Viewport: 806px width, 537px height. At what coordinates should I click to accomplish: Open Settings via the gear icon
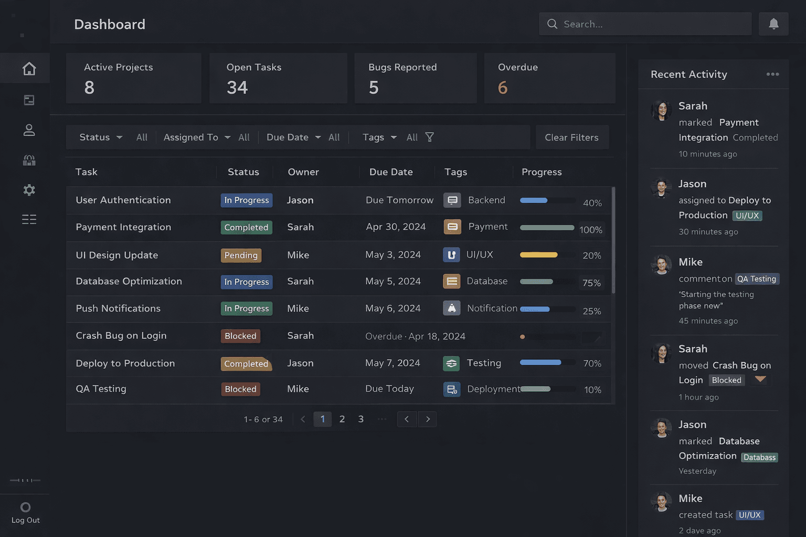pyautogui.click(x=29, y=190)
